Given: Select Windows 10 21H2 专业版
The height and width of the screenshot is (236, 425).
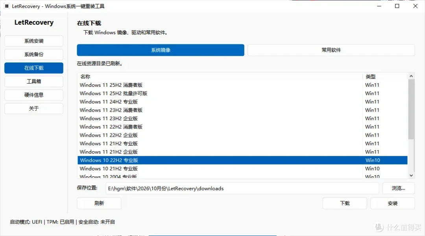Looking at the screenshot, I should tap(242, 169).
